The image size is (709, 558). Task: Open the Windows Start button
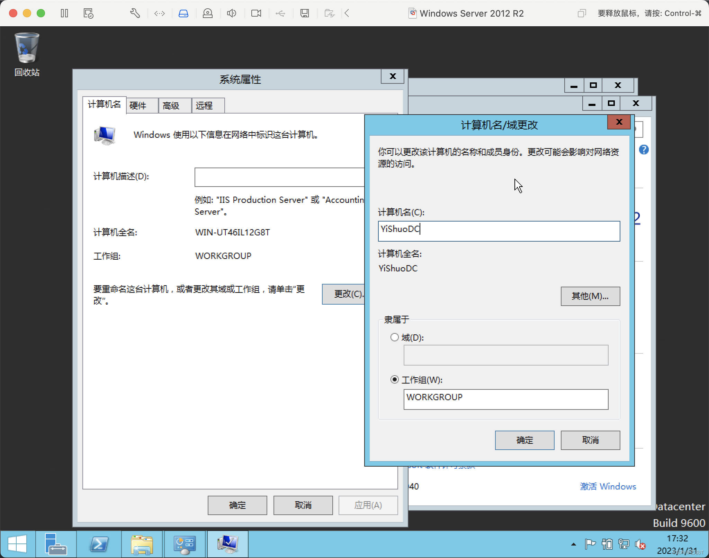[x=17, y=544]
